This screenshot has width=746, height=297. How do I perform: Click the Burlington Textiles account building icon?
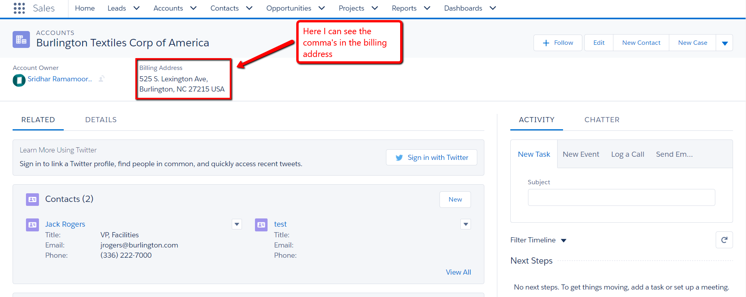[21, 40]
